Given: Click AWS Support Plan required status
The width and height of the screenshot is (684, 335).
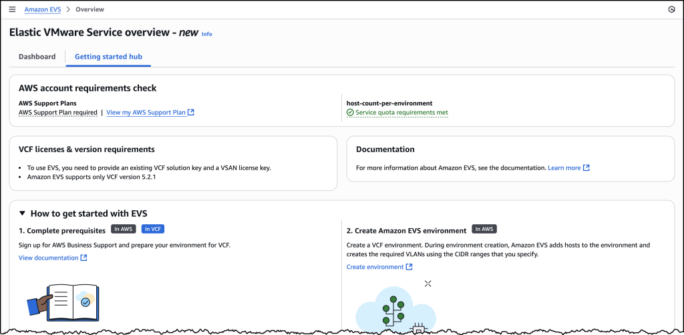Looking at the screenshot, I should tap(57, 113).
